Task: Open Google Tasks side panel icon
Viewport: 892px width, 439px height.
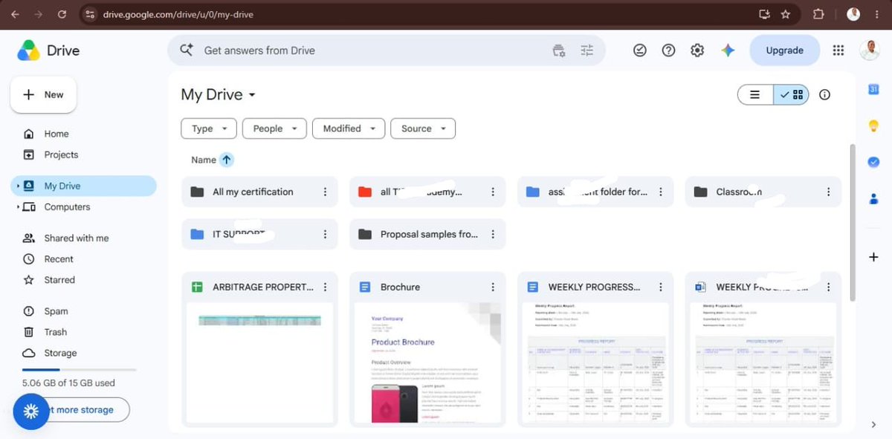Action: click(873, 161)
